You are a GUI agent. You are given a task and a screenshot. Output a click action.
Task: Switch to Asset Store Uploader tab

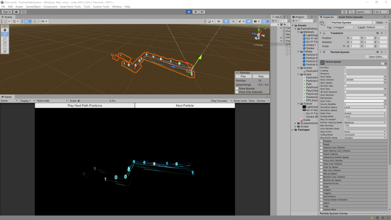click(x=351, y=17)
